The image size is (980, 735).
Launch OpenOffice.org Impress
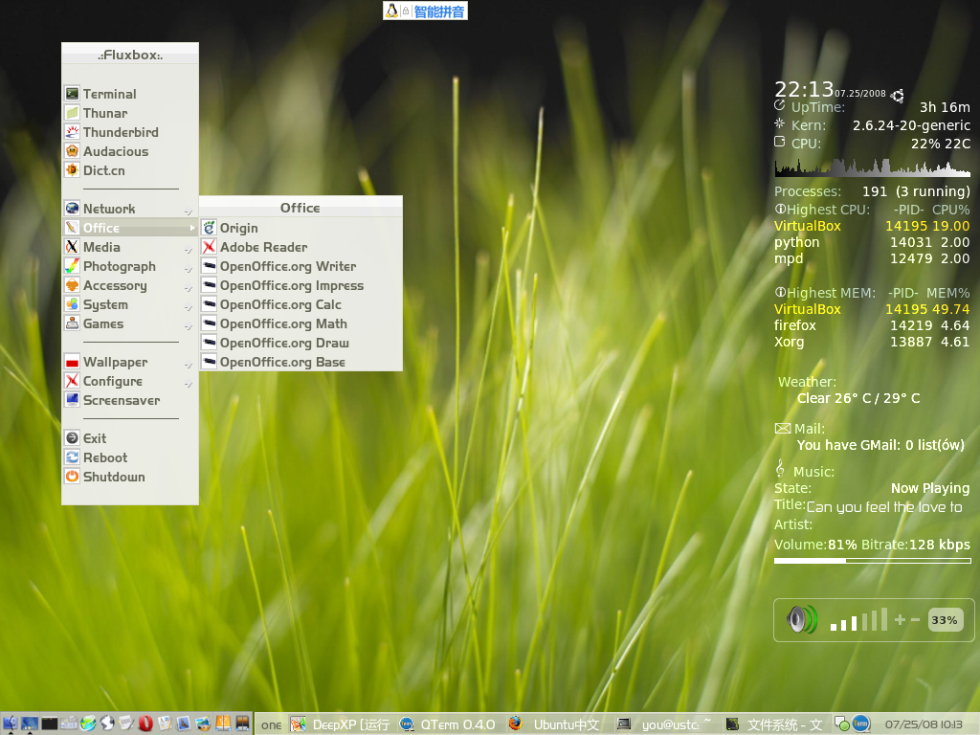tap(301, 285)
